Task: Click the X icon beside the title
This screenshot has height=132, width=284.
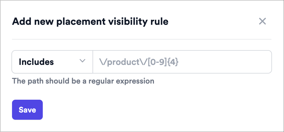Action: 262,21
